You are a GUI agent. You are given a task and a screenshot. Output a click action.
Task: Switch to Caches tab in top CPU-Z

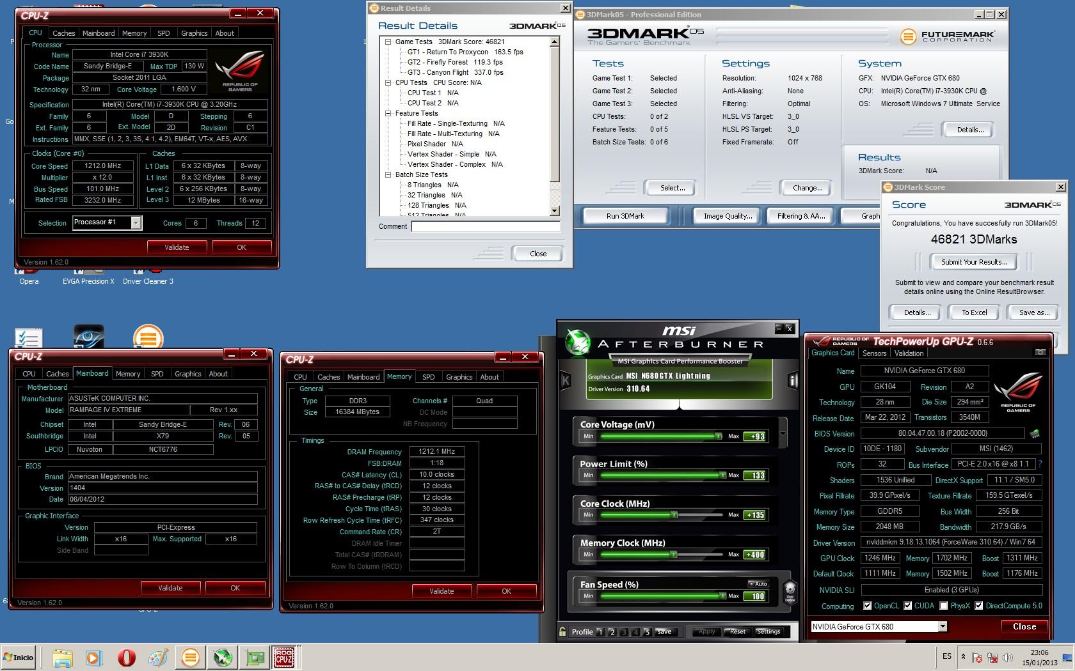point(63,33)
